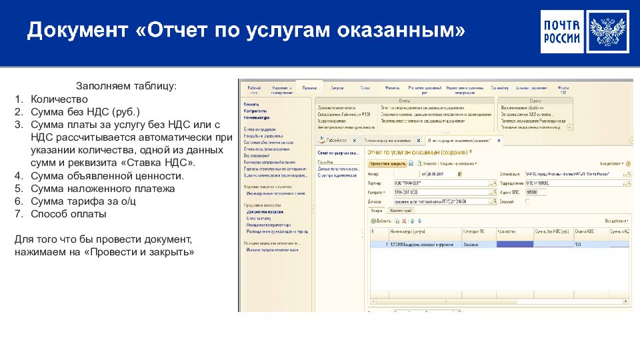Click the horizontal scrollbar right arrow of the table
Viewport: 640px width, 360px height.
tap(626, 301)
